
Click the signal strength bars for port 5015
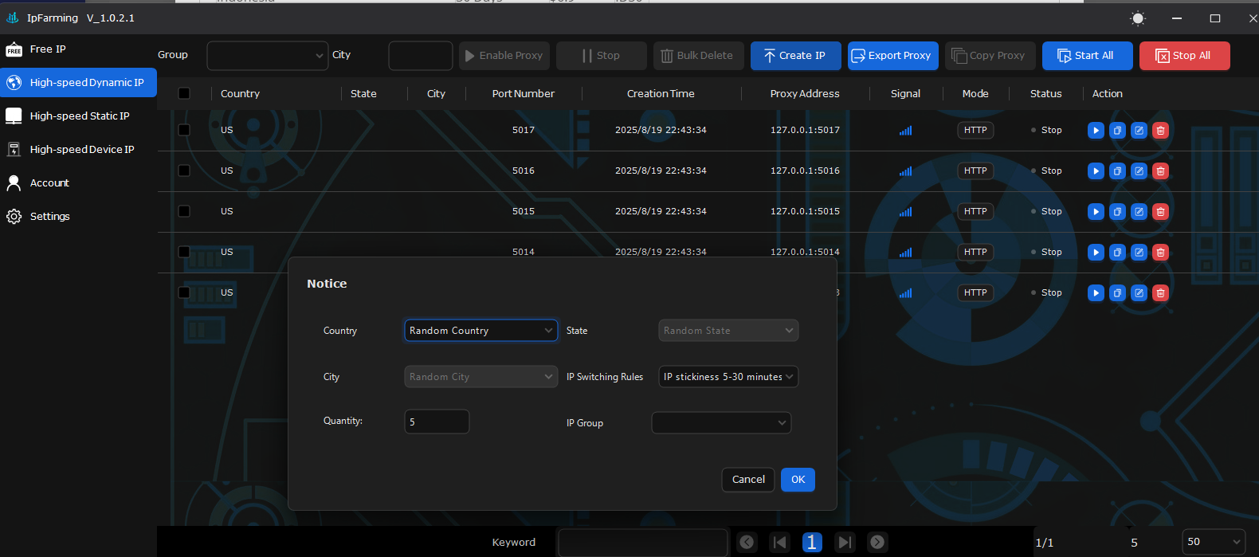[x=905, y=212]
